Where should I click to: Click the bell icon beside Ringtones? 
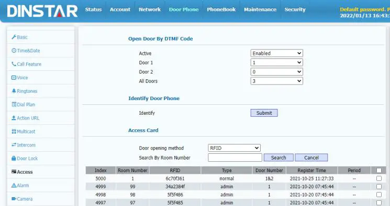tap(14, 91)
